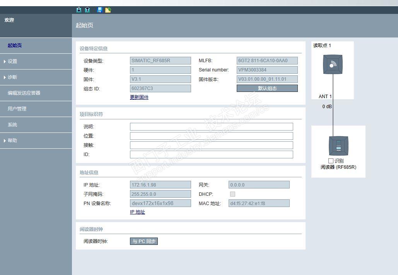Click the 地址信息 section heading
Image resolution: width=398 pixels, height=275 pixels.
coord(89,173)
